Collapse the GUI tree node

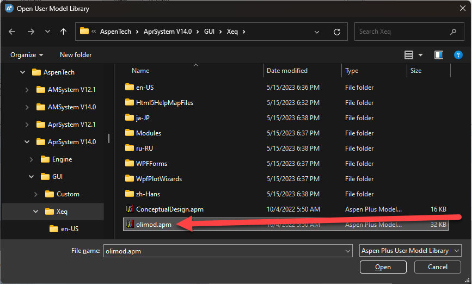32,177
